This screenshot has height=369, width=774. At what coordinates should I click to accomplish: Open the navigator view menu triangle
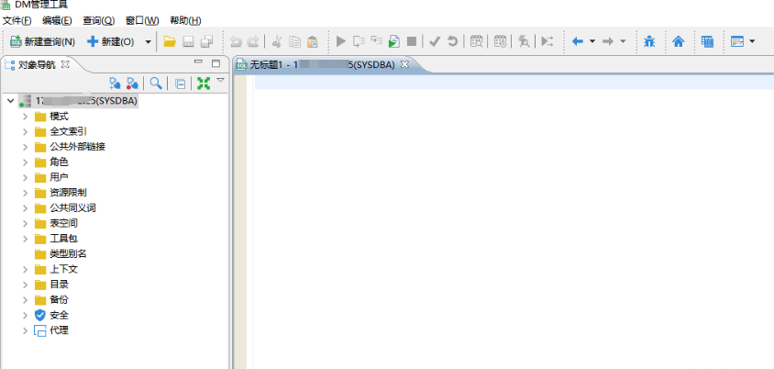pyautogui.click(x=221, y=80)
